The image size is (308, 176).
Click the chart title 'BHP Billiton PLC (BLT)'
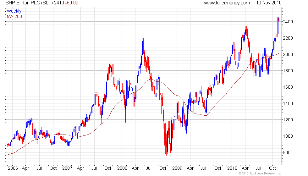pos(29,3)
